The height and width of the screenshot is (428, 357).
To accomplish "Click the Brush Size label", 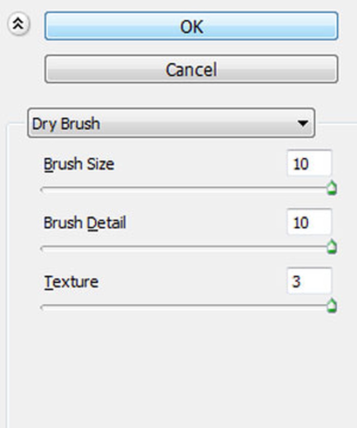I will (79, 164).
